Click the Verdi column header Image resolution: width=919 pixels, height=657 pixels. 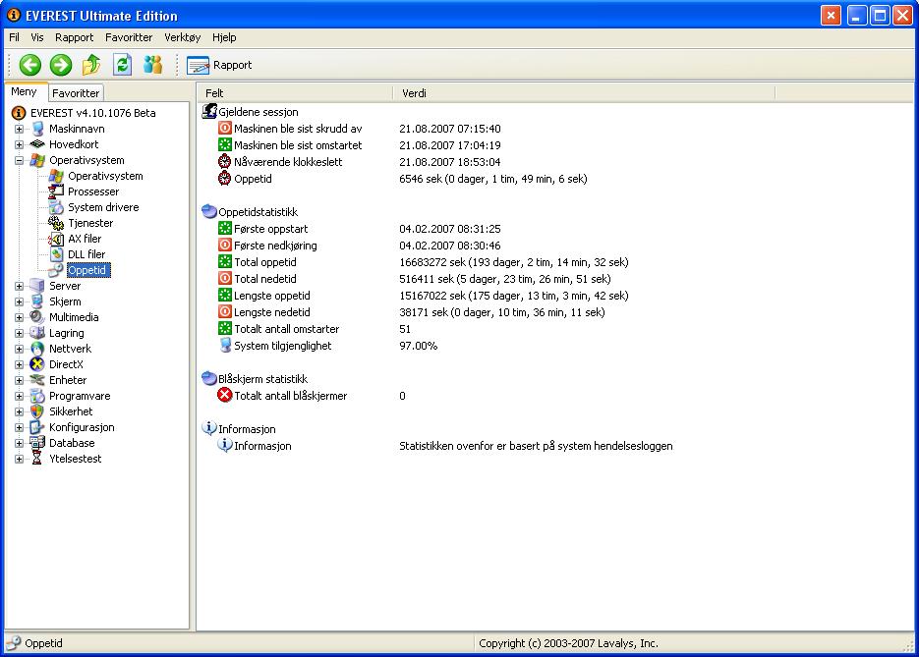[414, 93]
